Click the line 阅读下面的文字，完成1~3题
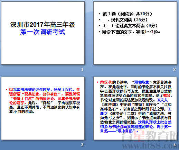Viewport: 179px width, 150px height. pos(131,32)
